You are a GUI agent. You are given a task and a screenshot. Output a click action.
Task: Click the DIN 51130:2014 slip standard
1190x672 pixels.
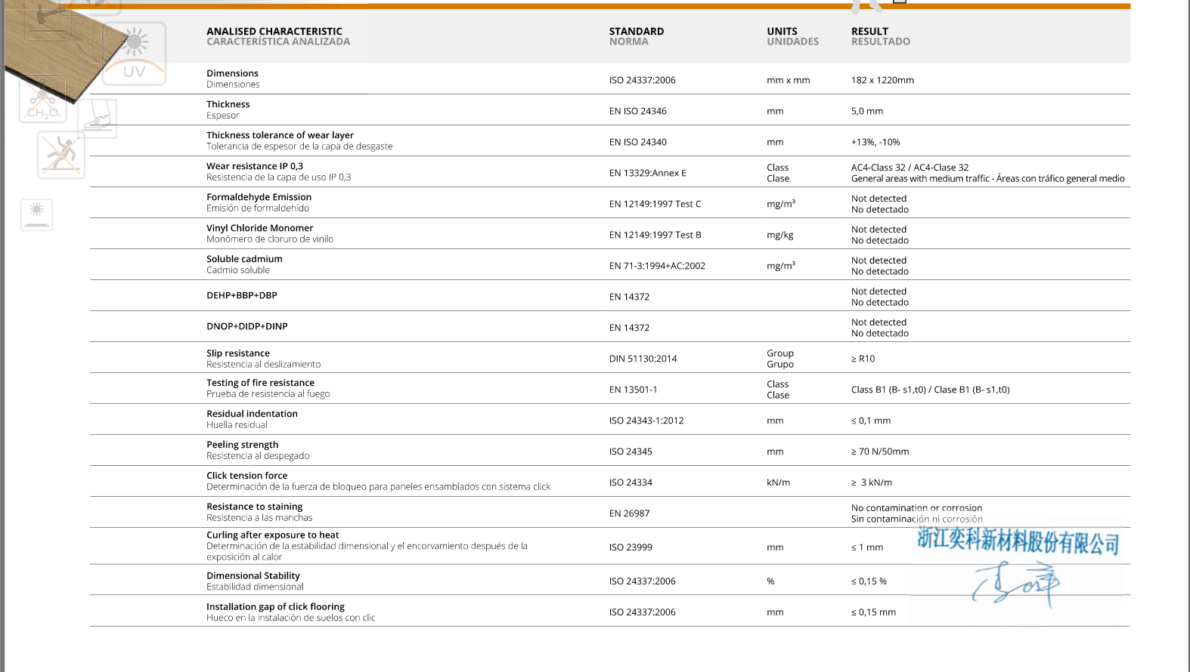tap(643, 359)
